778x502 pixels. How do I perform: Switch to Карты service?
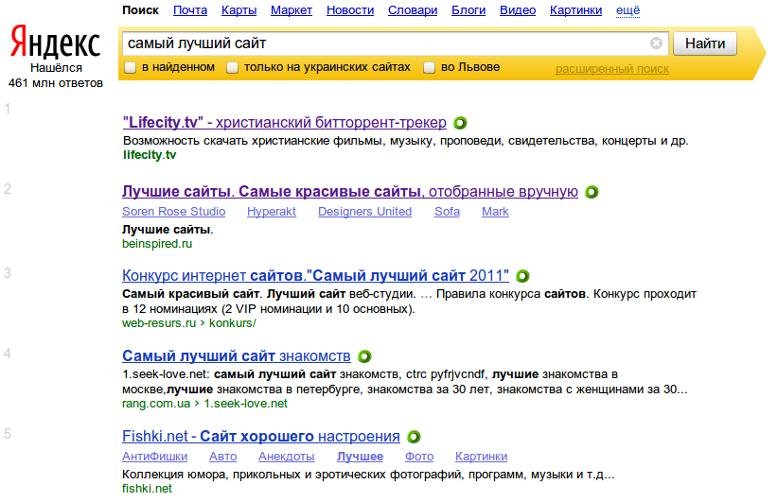(x=239, y=10)
